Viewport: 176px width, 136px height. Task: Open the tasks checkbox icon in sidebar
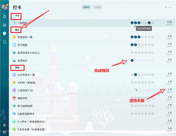(4, 17)
